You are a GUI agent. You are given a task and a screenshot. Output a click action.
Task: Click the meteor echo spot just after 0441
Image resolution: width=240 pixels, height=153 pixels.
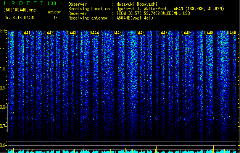[x=29, y=119]
